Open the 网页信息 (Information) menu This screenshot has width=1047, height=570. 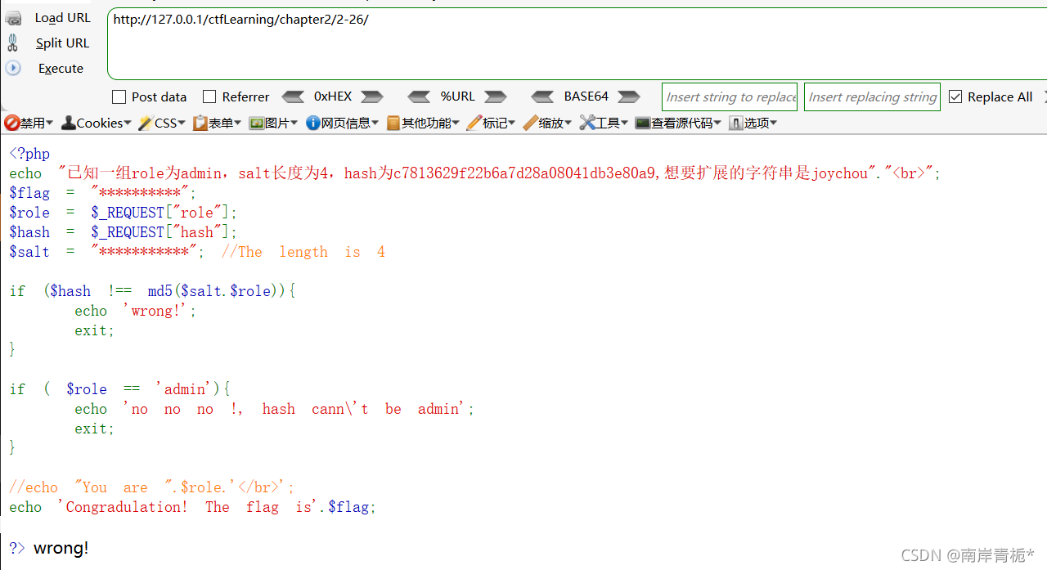(342, 123)
